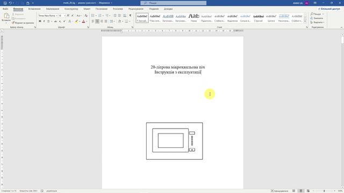Open the paste options arrow below Вставити

point(6,23)
